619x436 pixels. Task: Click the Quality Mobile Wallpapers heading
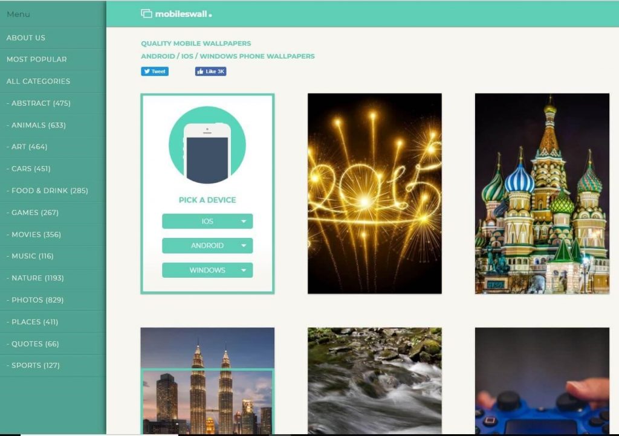(196, 43)
